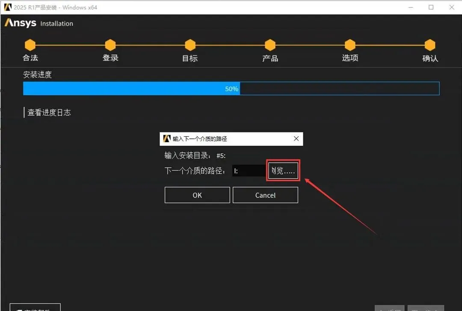Click the Ansys icon in dialog title

pos(167,138)
